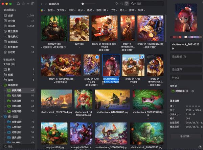The width and height of the screenshot is (203, 150).
Task: Go forward with the right chevron
Action: 46,4
